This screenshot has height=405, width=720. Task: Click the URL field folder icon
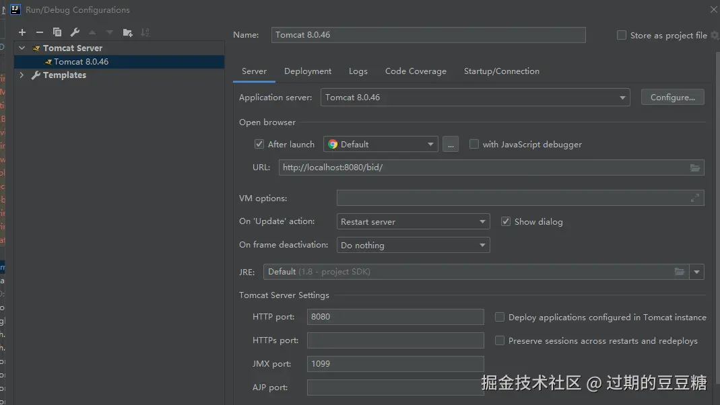695,168
